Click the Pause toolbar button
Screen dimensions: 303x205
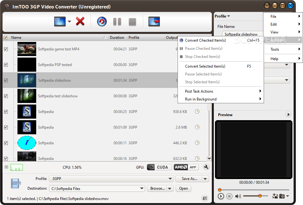(117, 22)
